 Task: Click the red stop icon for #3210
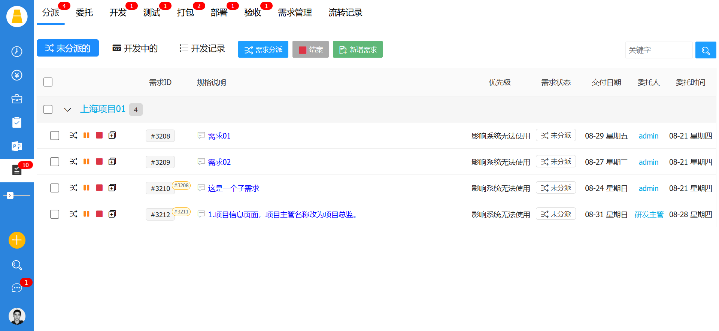tap(99, 188)
